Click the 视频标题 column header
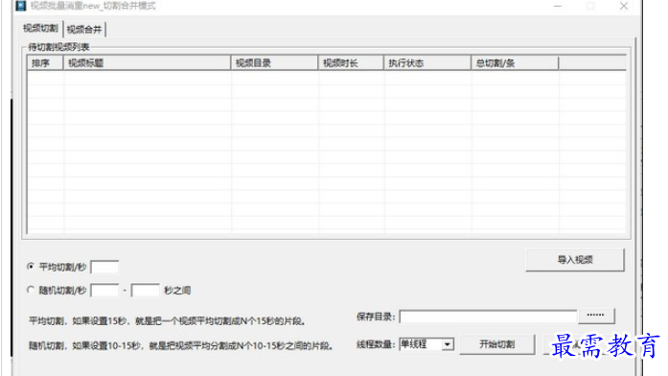Viewport: 668px width, 376px height. [147, 63]
